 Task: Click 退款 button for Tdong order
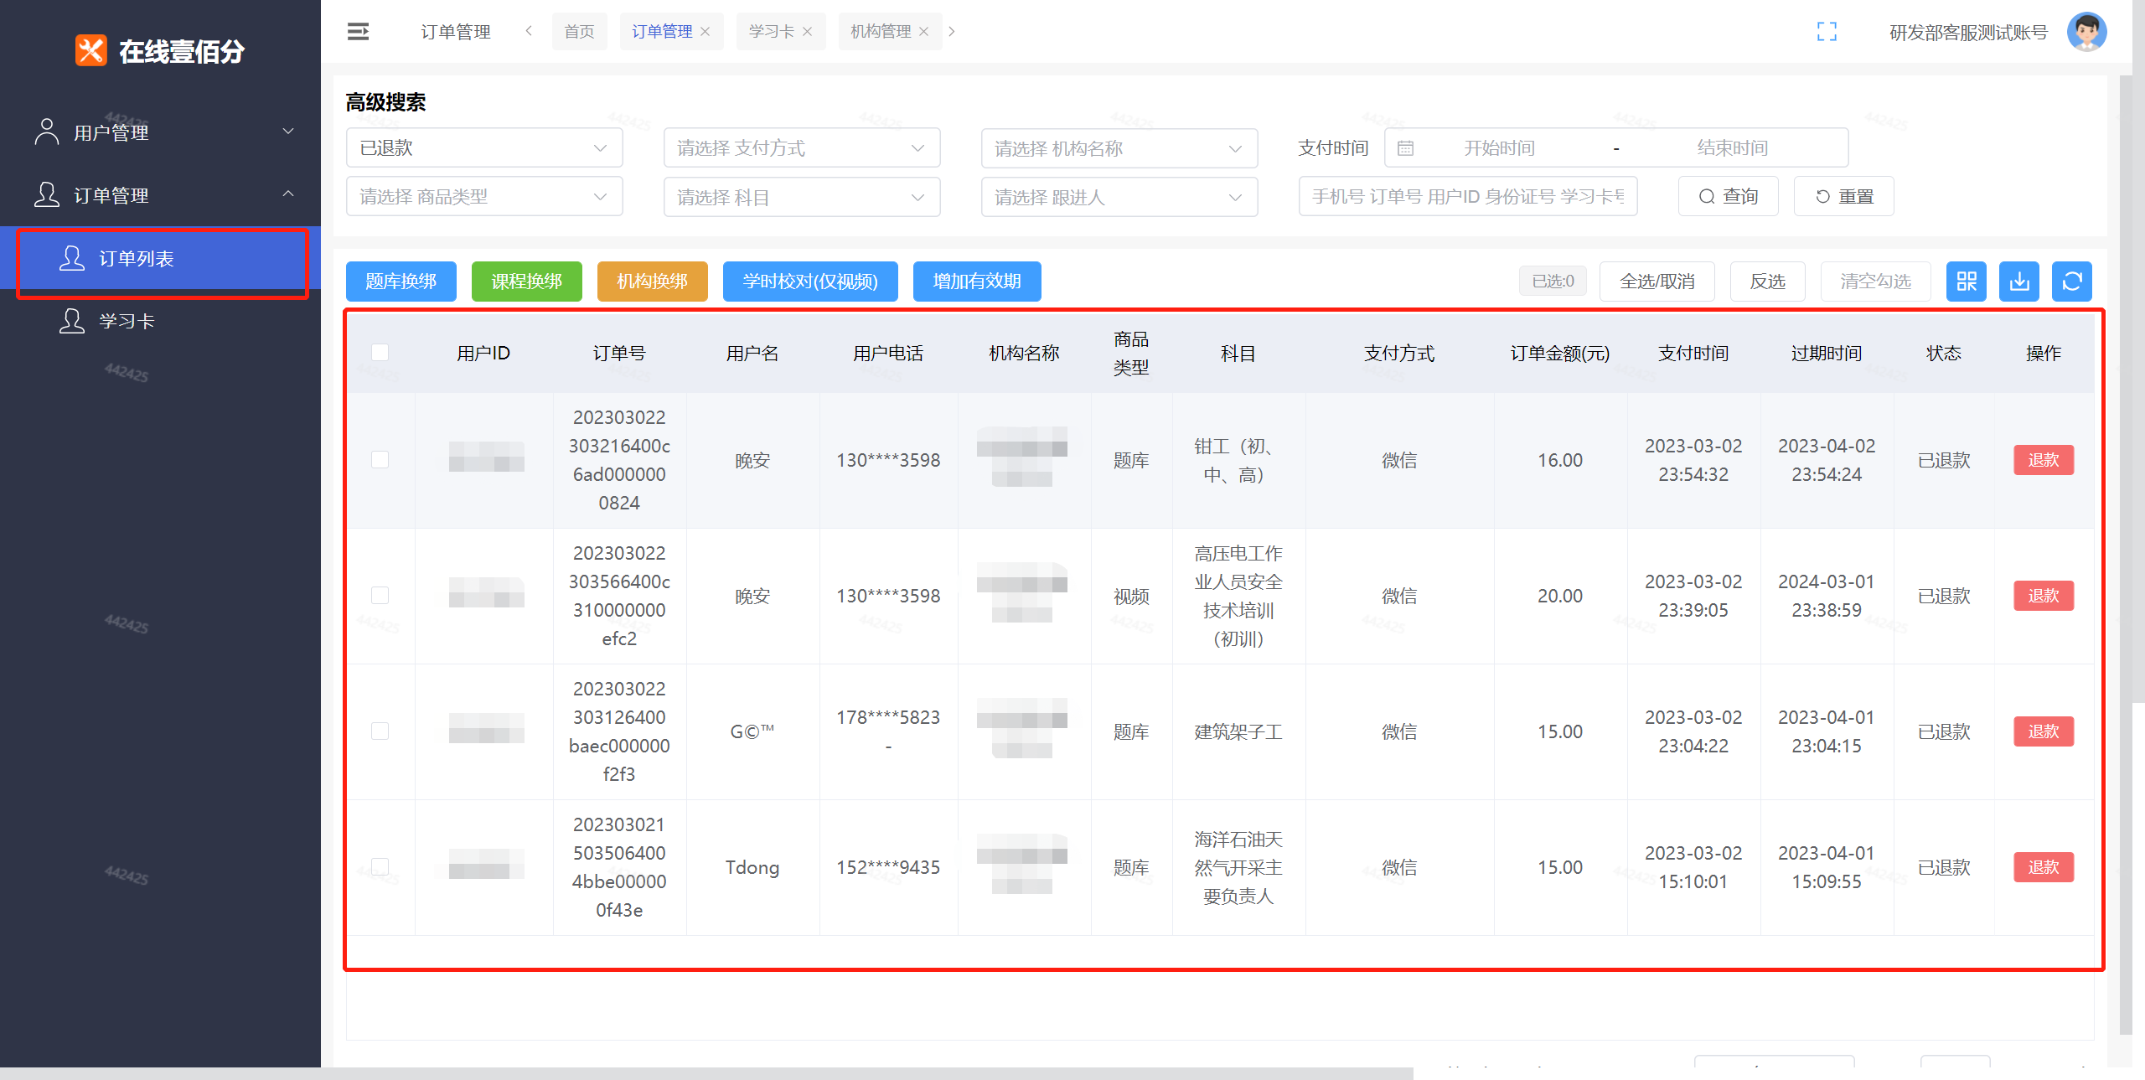coord(2044,867)
